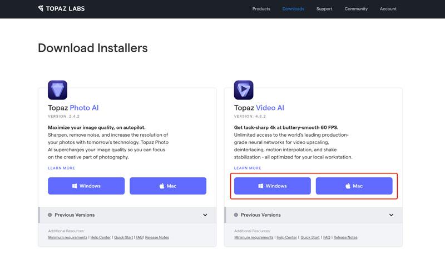The image size is (445, 254).
Task: Open Photo AI Quick Start link
Action: [x=123, y=237]
